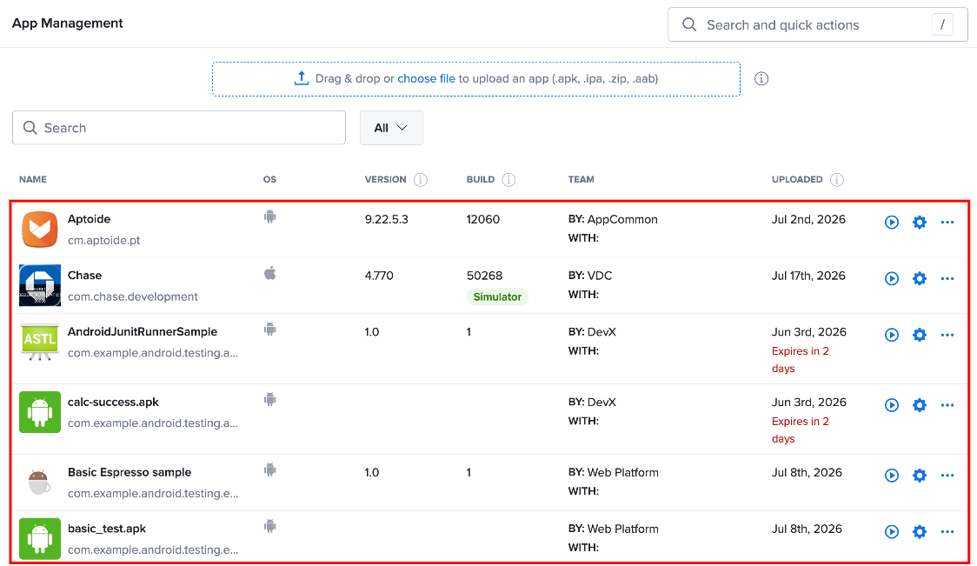Click the calc-success.apk name
Viewport: 977px width, 566px height.
(113, 402)
